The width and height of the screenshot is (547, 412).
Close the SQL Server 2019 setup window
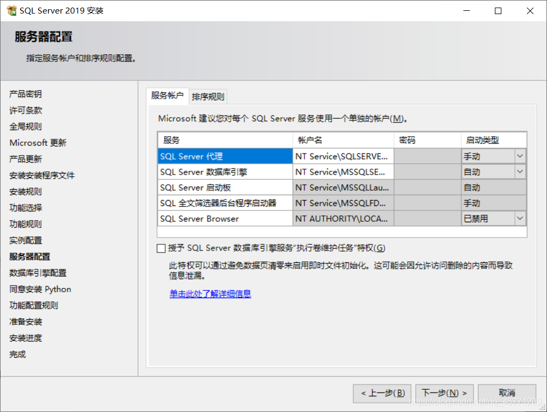[x=530, y=11]
